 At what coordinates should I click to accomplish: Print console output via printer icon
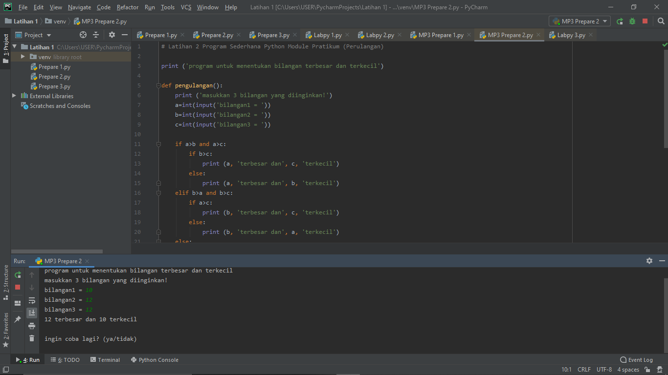(x=32, y=325)
